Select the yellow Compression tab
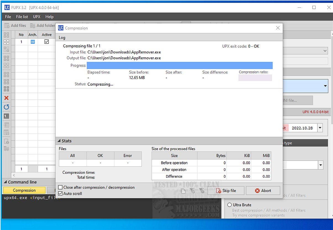 pos(24,190)
